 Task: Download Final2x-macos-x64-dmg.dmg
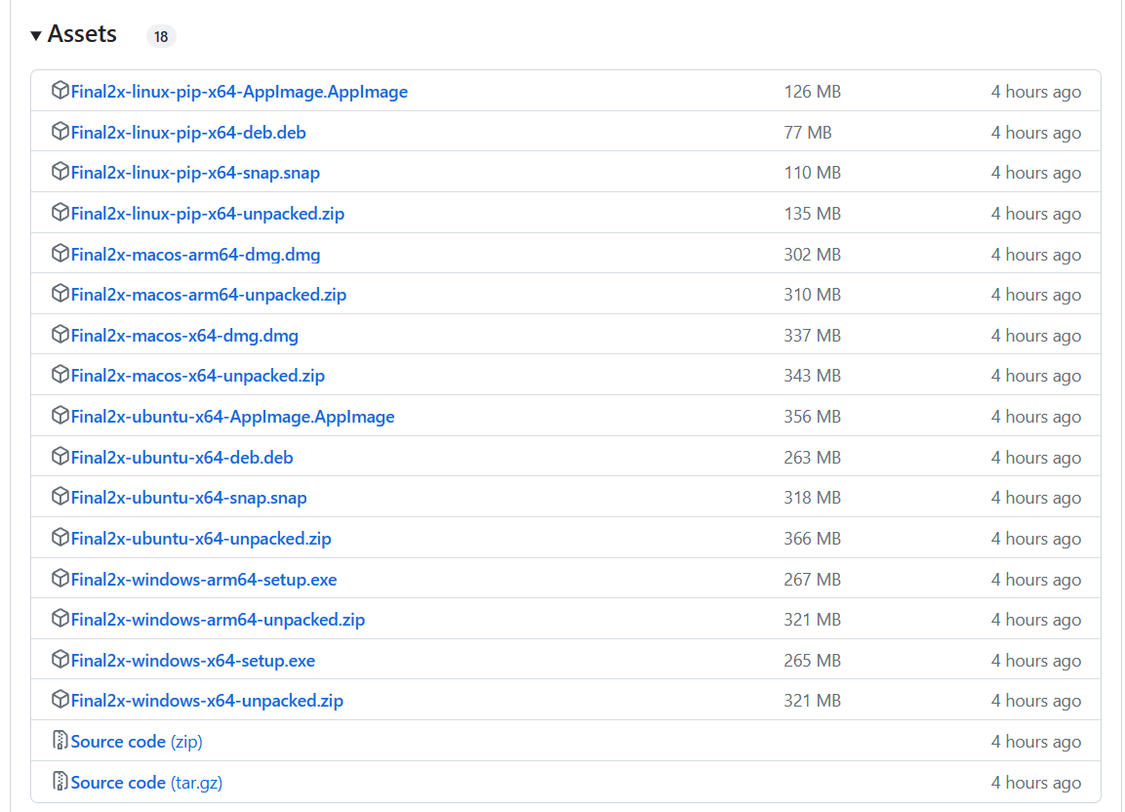pos(184,336)
